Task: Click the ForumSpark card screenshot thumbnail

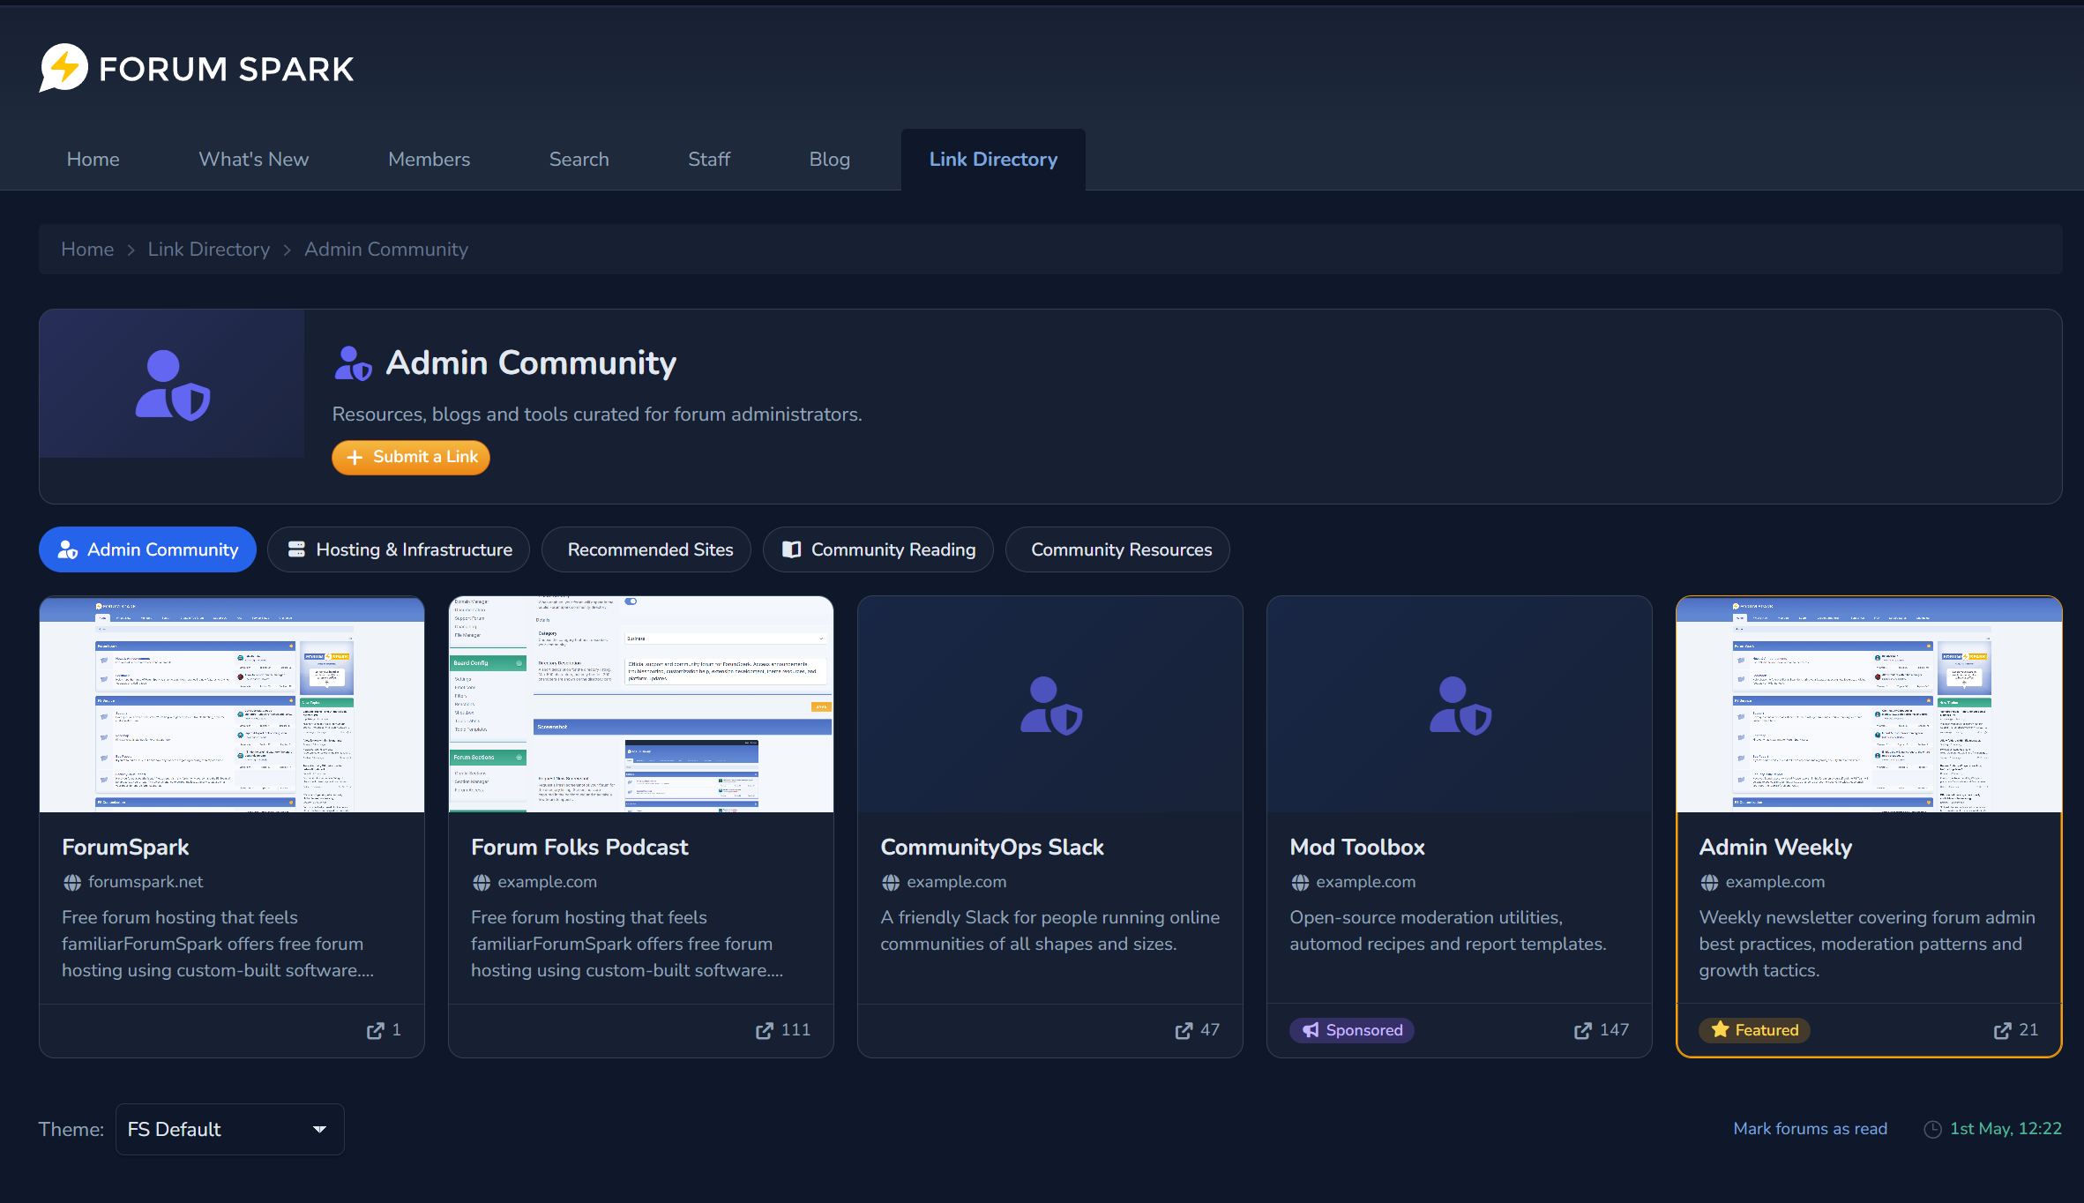Action: pyautogui.click(x=232, y=704)
